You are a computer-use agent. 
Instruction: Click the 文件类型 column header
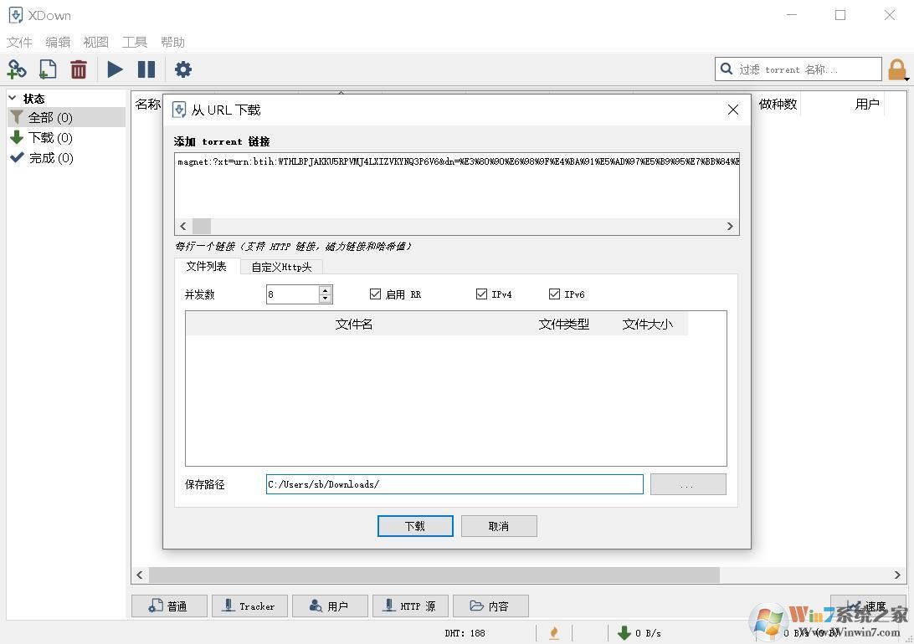click(x=563, y=324)
